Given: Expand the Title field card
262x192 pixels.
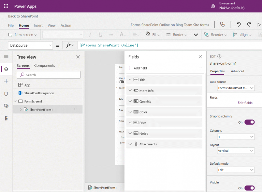Looking at the screenshot, I should [x=130, y=80].
